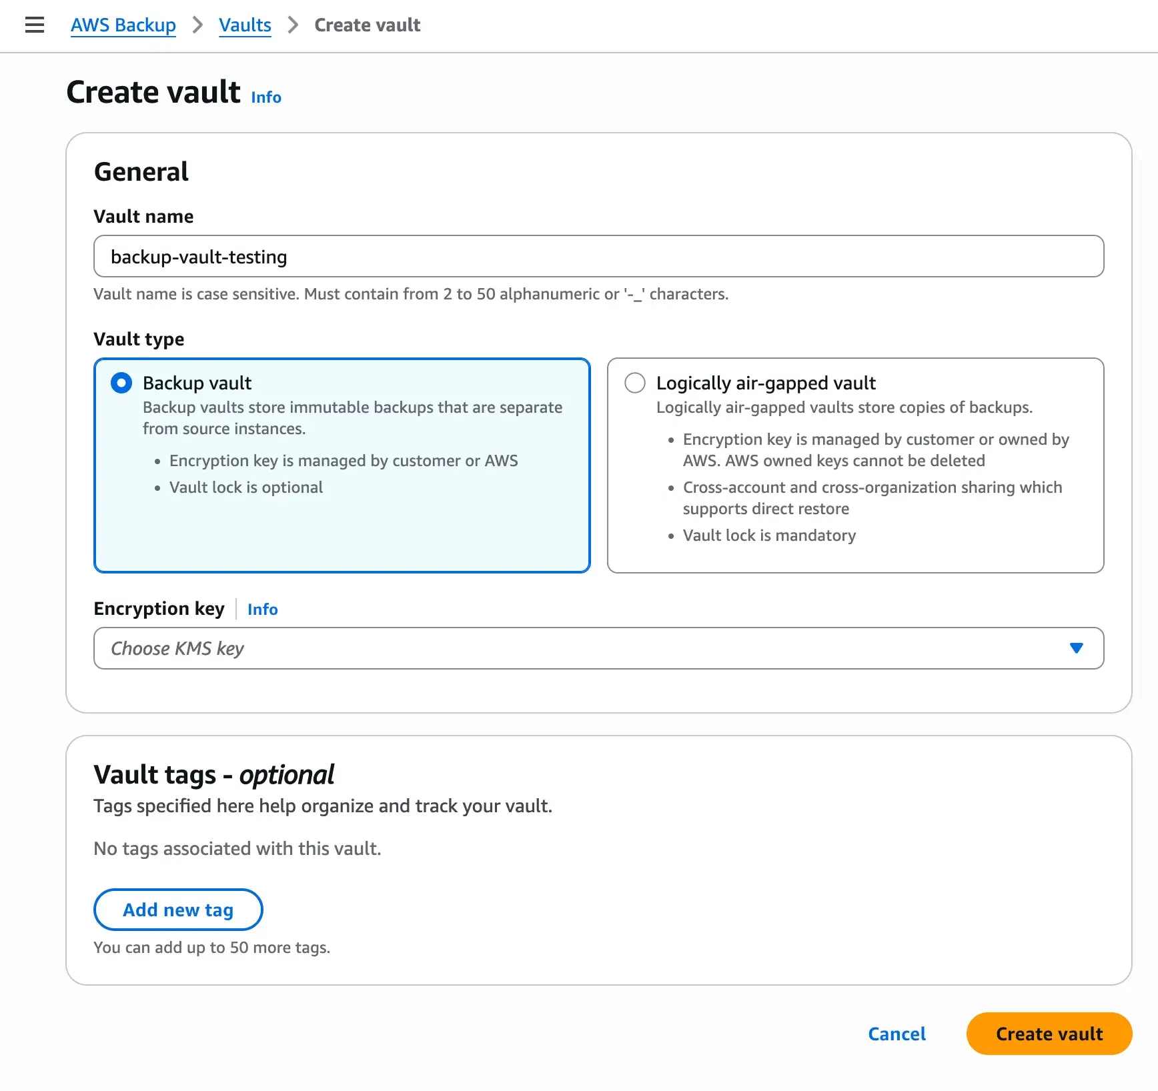Open the hamburger navigation menu
Screen dimensions: 1158x1091
(x=35, y=25)
